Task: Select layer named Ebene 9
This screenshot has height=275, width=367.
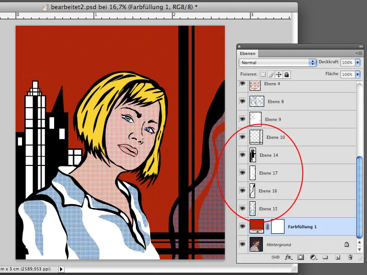Action: point(273,120)
